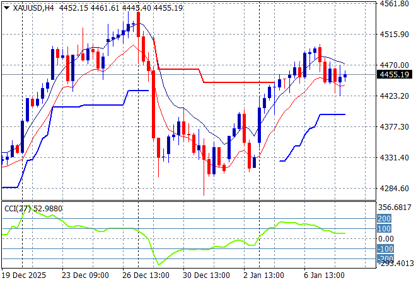The height and width of the screenshot is (283, 416).
Task: Click the green CCI line at its lowest dip
Action: coord(158,264)
